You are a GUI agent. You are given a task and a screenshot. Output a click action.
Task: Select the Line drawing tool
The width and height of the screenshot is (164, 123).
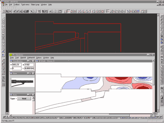pos(3,19)
